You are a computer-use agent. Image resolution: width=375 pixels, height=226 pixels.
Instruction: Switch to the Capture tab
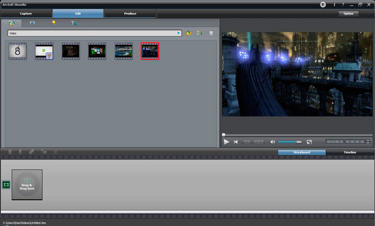point(26,13)
